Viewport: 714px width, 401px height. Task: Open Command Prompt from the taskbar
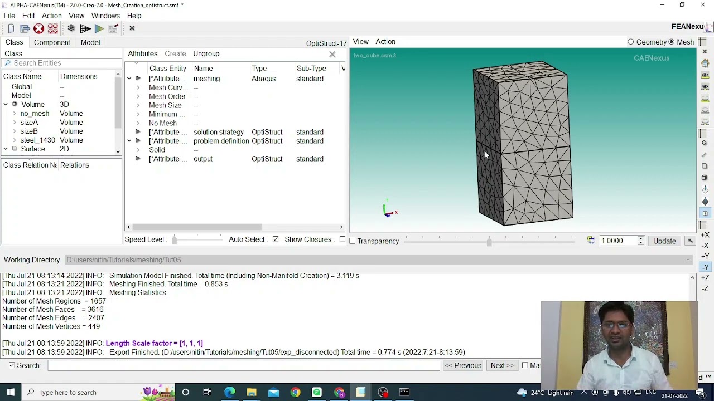tap(404, 392)
